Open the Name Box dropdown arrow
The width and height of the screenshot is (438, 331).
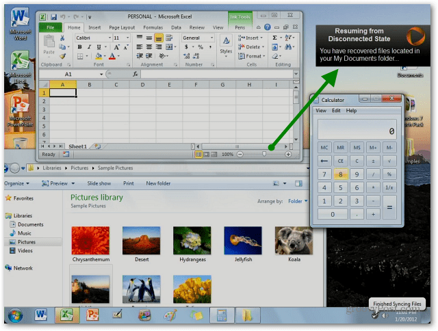(101, 75)
